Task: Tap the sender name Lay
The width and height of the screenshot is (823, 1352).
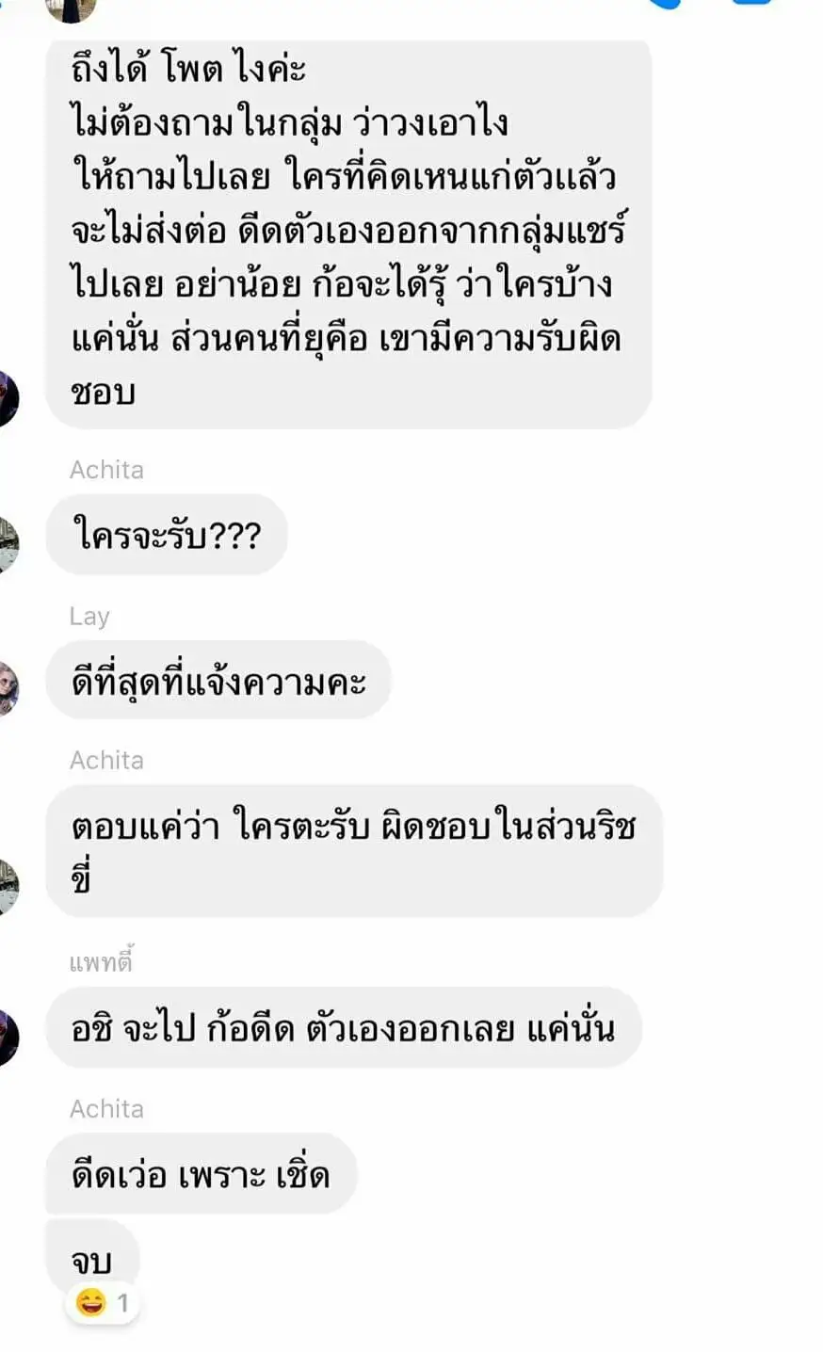Action: 89,617
